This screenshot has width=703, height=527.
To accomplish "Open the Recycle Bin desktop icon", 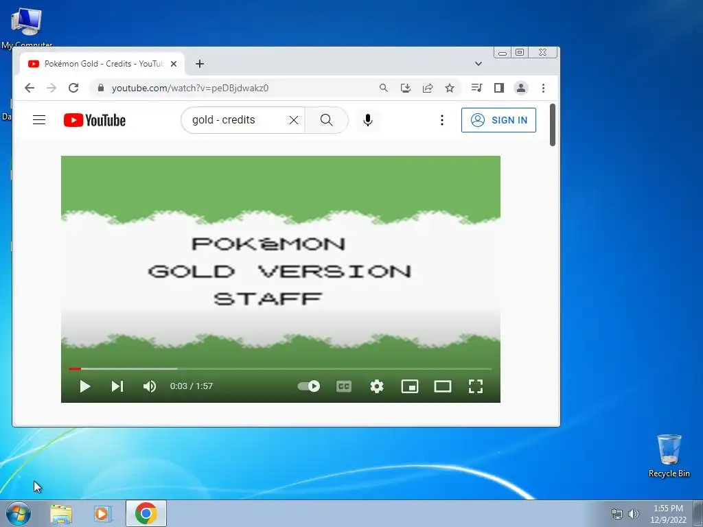I will point(669,456).
